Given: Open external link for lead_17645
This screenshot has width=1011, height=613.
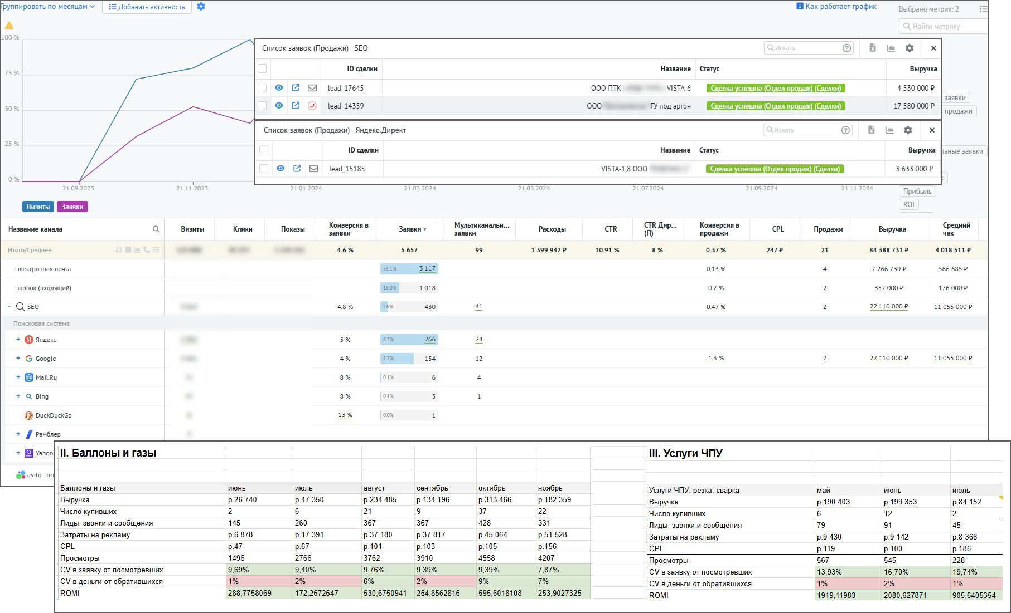Looking at the screenshot, I should coord(296,88).
